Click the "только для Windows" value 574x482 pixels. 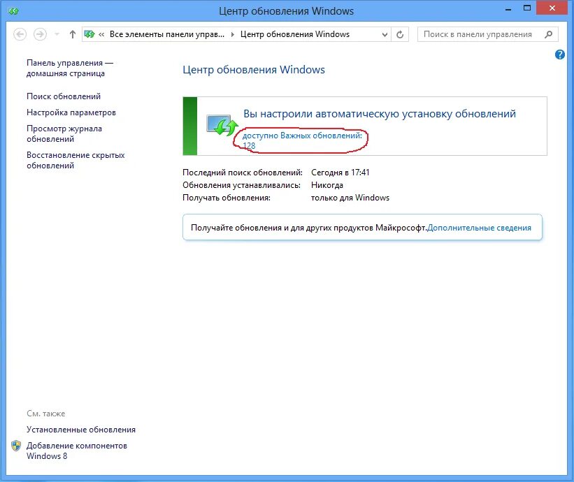click(x=350, y=198)
